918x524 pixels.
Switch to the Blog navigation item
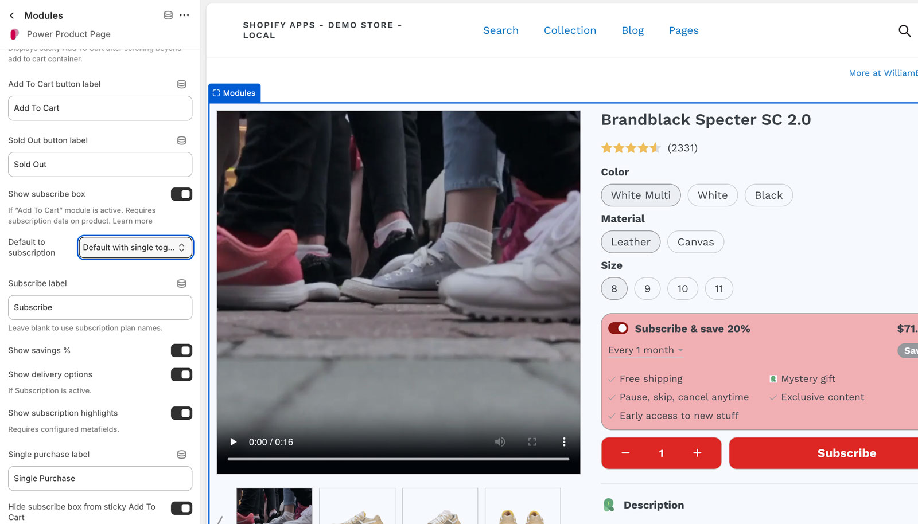[632, 30]
